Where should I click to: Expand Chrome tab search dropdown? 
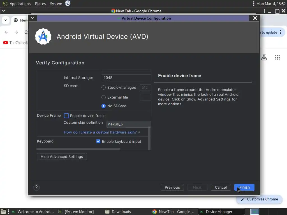[6, 20]
